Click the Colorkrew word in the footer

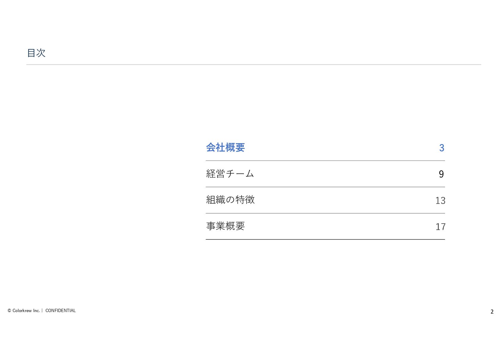(x=22, y=311)
